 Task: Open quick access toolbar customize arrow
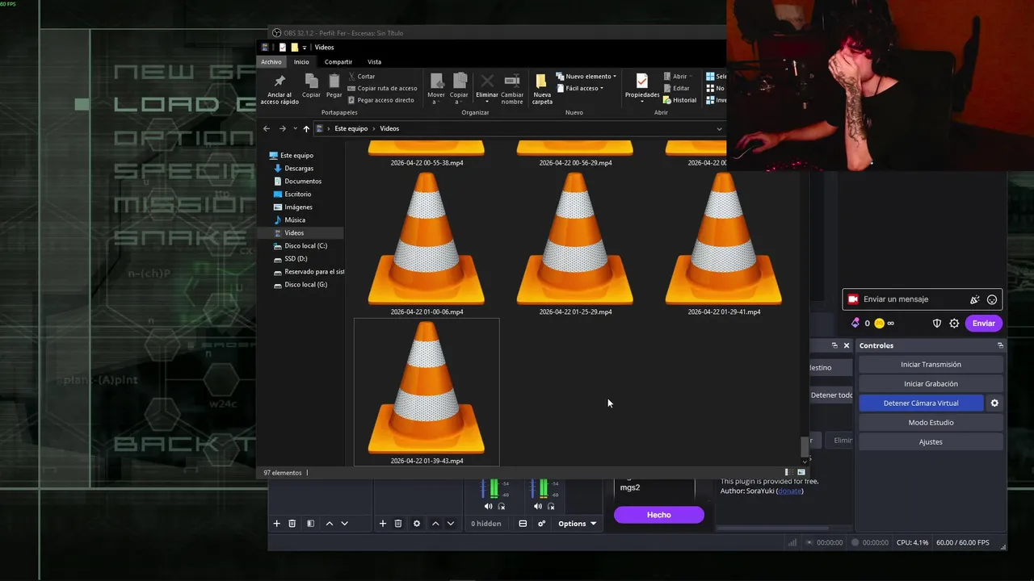[x=305, y=48]
